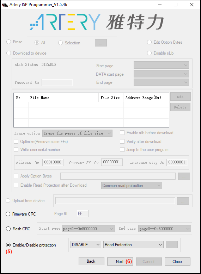Click the Current SN input field
The height and width of the screenshot is (274, 201).
tap(112, 162)
